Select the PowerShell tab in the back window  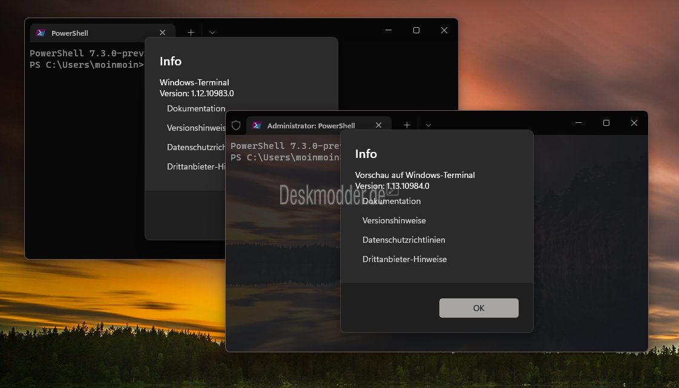click(103, 33)
